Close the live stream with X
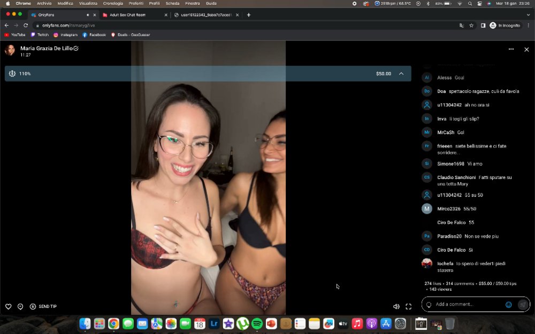 (x=526, y=49)
